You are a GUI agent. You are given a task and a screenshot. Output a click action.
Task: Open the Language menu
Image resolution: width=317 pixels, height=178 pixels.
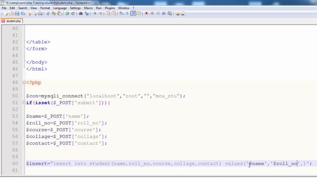tap(60, 8)
